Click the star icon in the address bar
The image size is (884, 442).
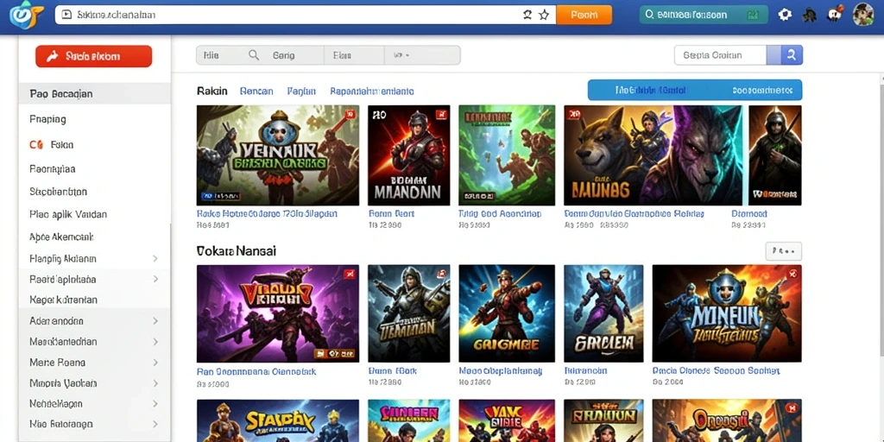(x=544, y=16)
